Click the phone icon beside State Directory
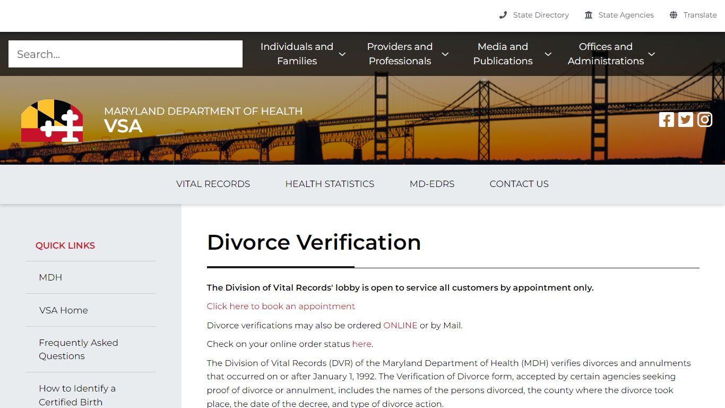Screen dimensions: 725x408 pos(503,15)
